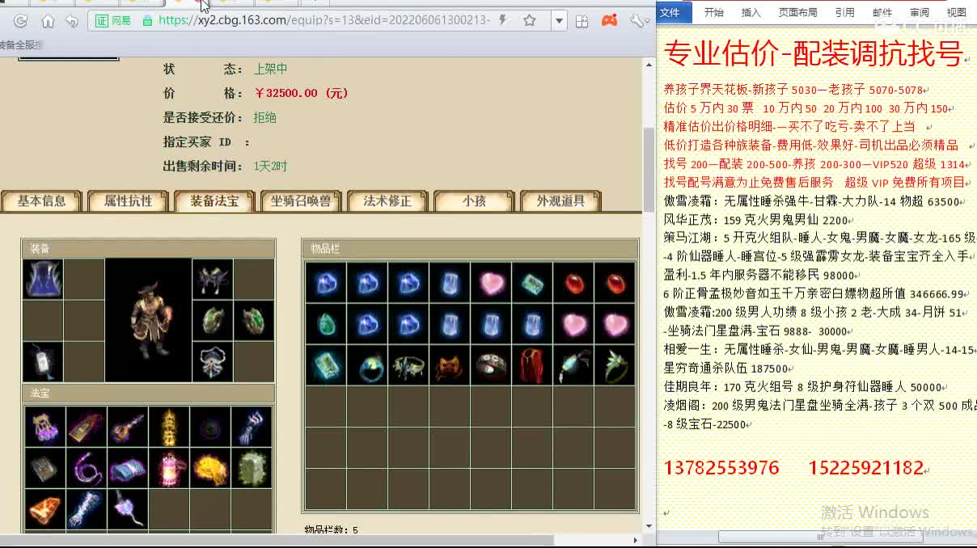Open Word 审阅 ribbon tab

coord(919,12)
